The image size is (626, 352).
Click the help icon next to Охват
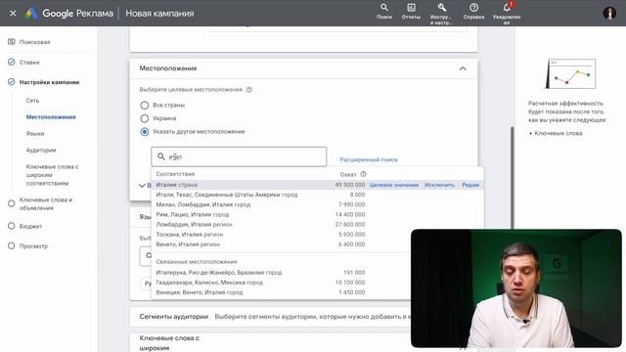[x=363, y=174]
